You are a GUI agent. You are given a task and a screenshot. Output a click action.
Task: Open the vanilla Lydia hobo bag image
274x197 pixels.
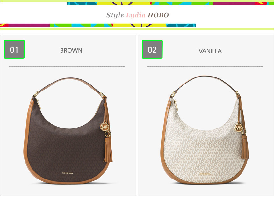[205, 130]
